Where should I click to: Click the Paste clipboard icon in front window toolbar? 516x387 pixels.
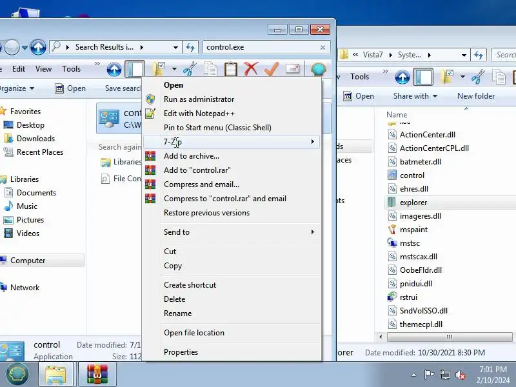click(x=231, y=69)
